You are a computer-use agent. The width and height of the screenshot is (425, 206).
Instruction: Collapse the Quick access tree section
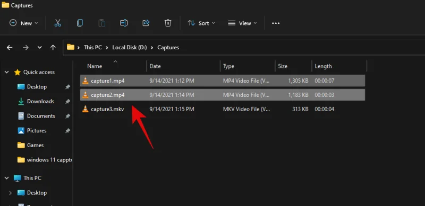(7, 72)
